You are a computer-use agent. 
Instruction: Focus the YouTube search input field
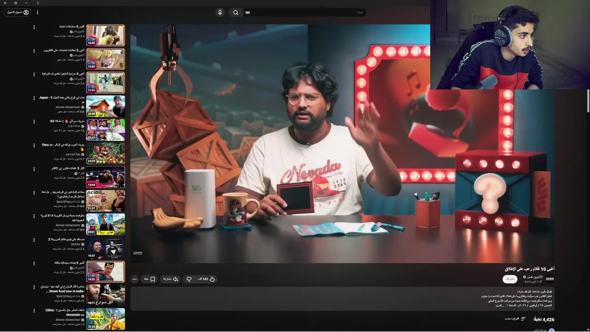tap(305, 12)
